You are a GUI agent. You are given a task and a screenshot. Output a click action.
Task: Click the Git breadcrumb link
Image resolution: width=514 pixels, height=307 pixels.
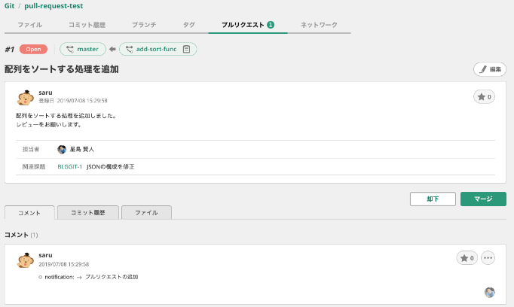[x=10, y=6]
